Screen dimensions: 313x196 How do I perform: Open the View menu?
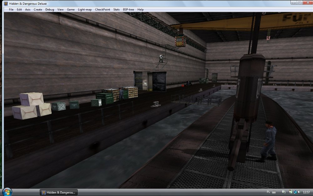pyautogui.click(x=60, y=9)
